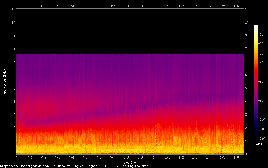Click the 8 kHz label on the right axis

tap(246, 49)
